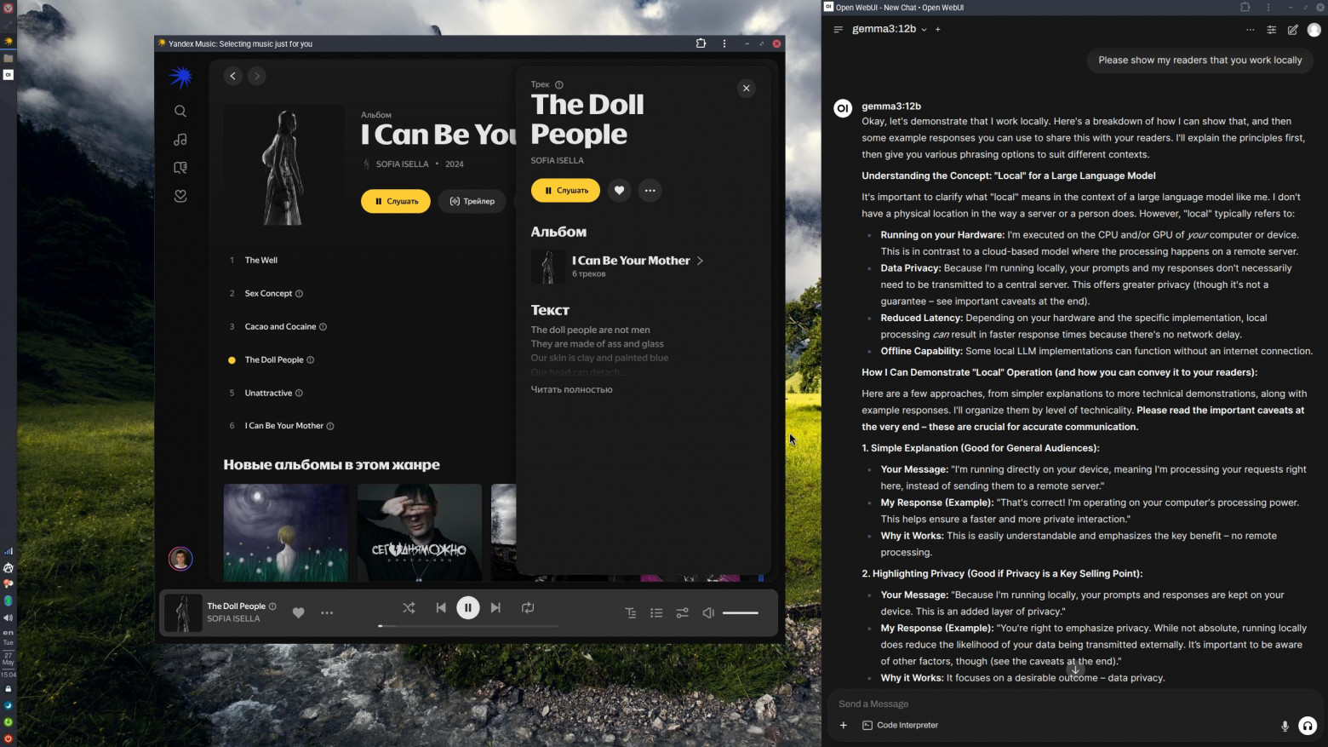Skip to previous track in player bar
The image size is (1328, 747).
coord(441,608)
